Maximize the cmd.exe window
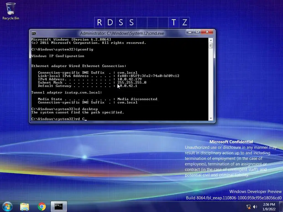 [x=197, y=32]
